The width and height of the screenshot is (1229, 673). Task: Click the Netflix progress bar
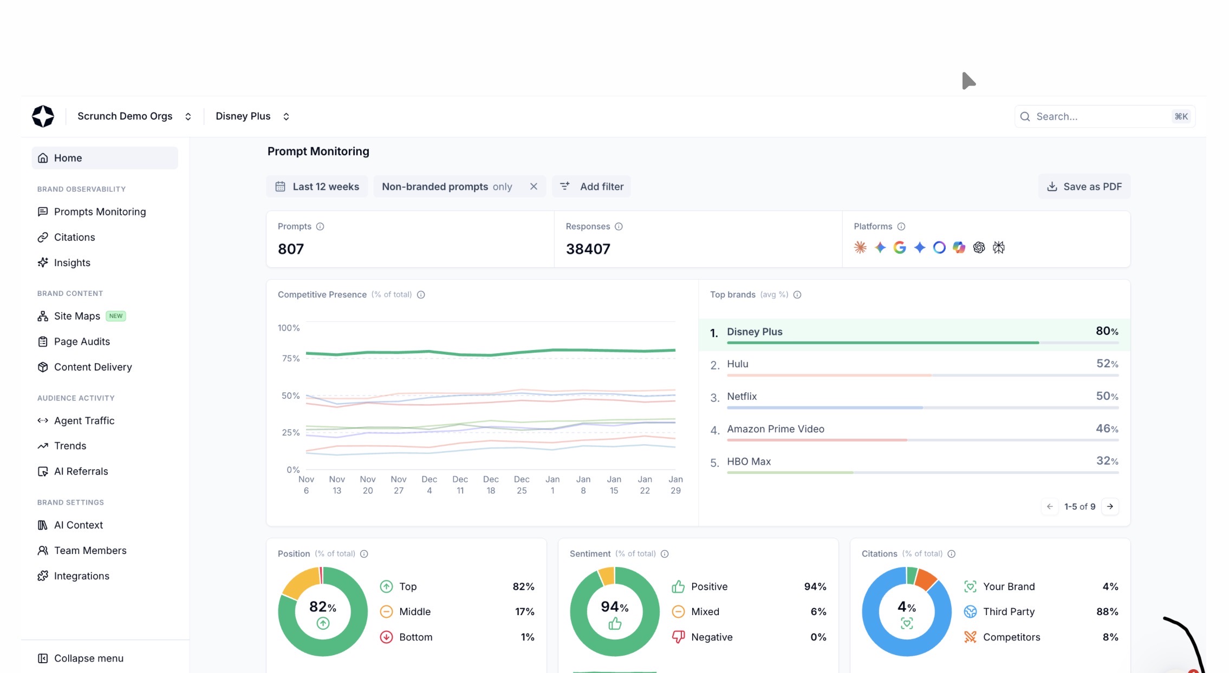point(922,407)
